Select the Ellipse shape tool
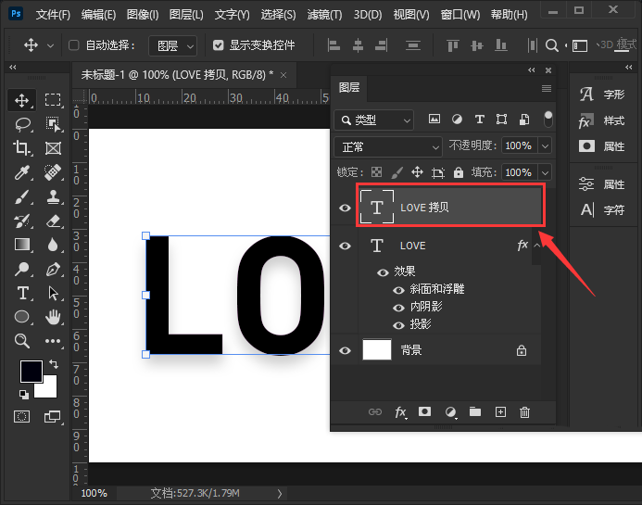 (21, 317)
